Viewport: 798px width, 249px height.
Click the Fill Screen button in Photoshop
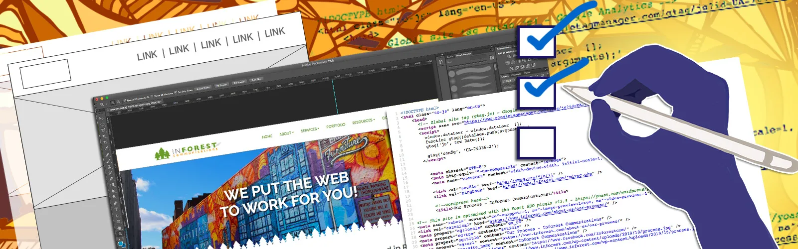tap(239, 82)
